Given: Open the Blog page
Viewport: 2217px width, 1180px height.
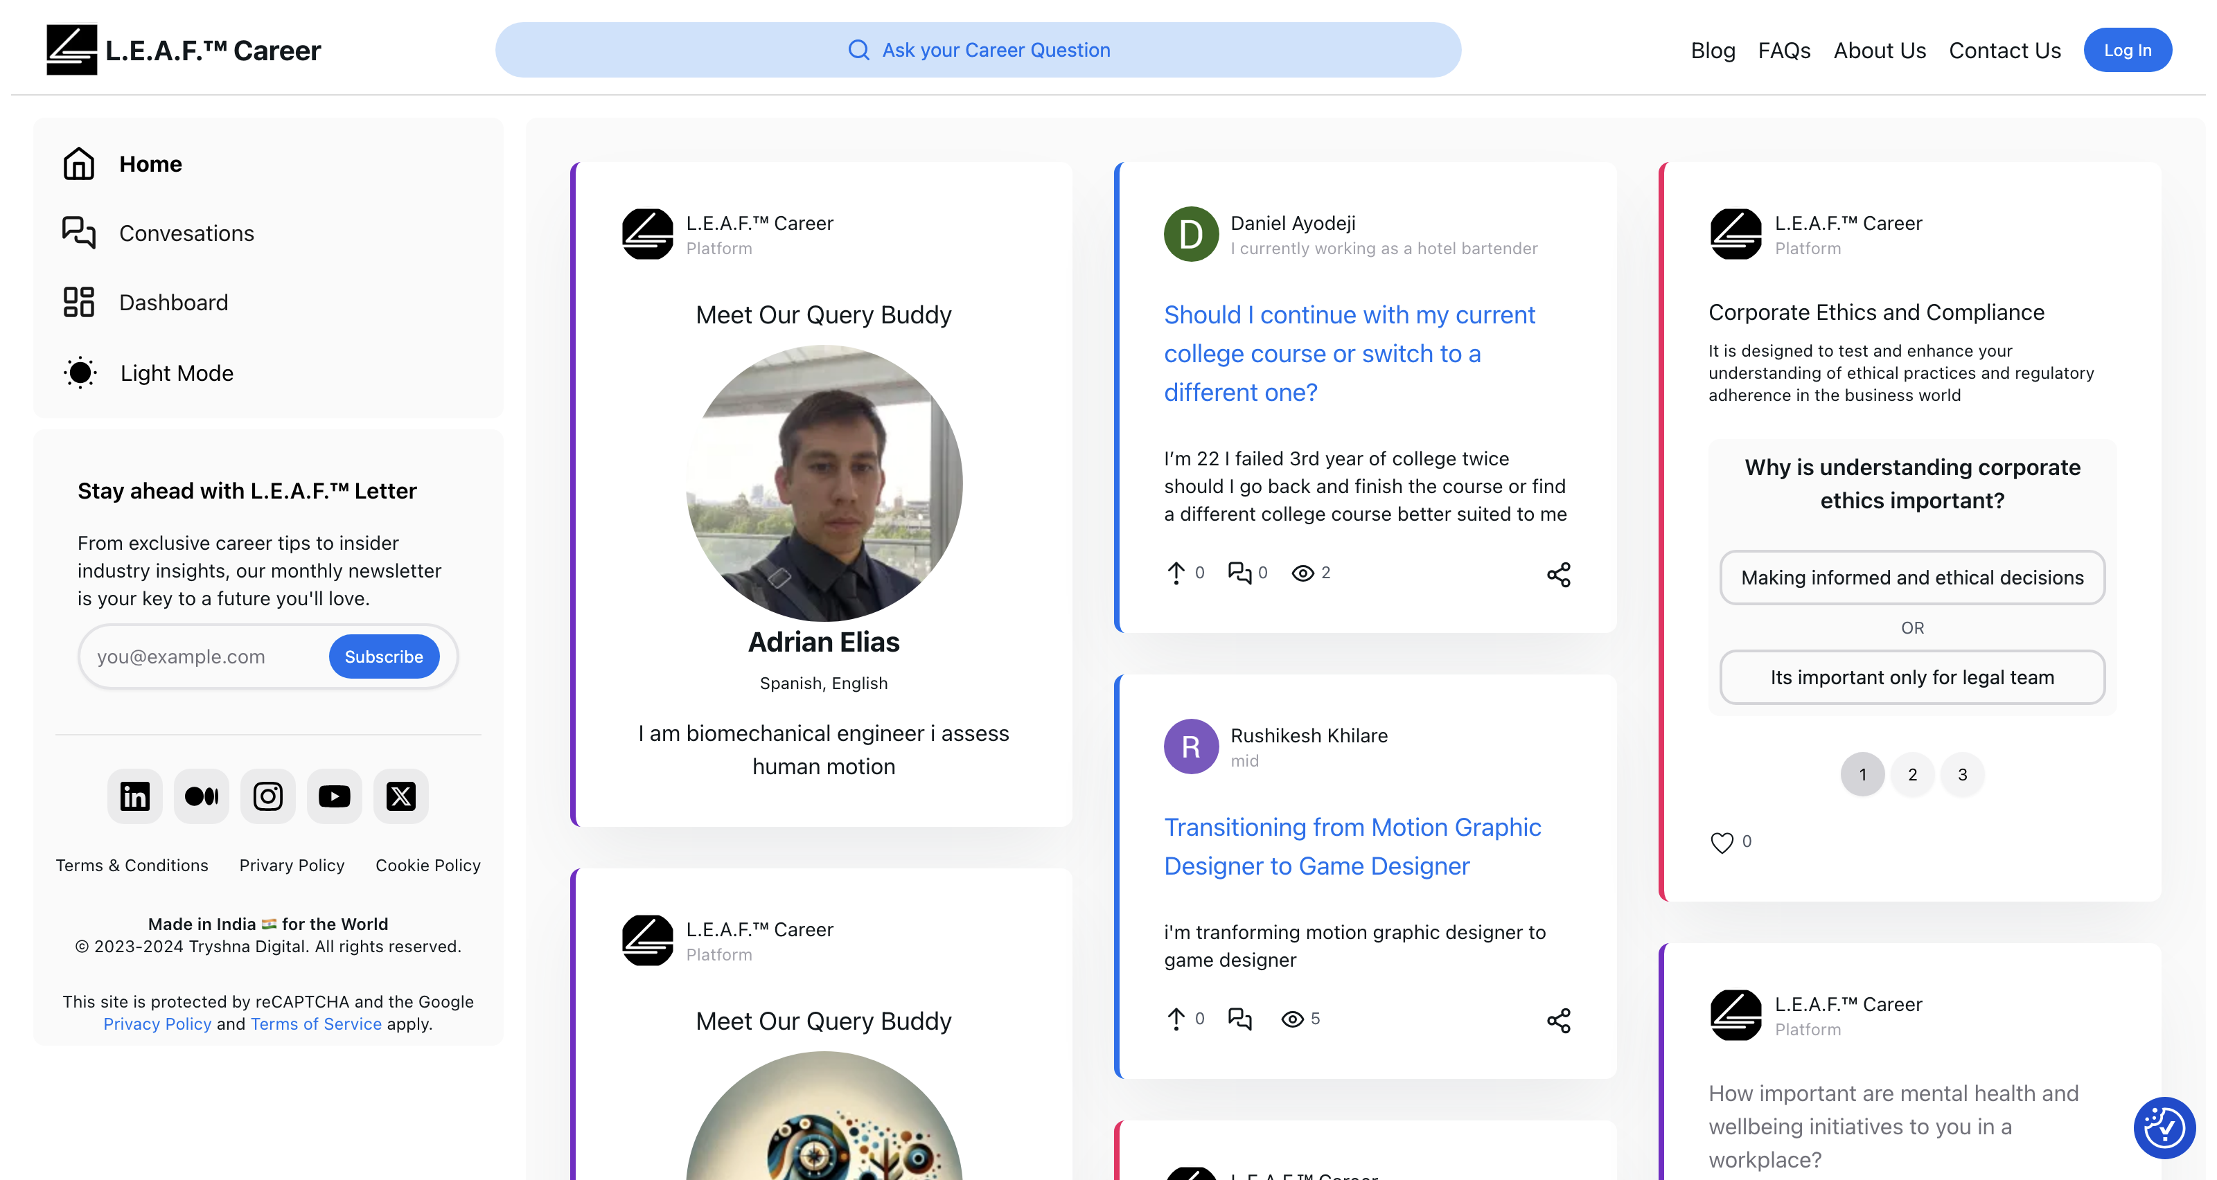Looking at the screenshot, I should click(x=1713, y=51).
